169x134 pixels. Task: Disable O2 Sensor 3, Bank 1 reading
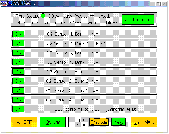pyautogui.click(x=18, y=53)
